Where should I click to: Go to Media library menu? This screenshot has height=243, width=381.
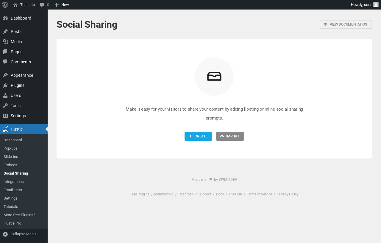24,42
